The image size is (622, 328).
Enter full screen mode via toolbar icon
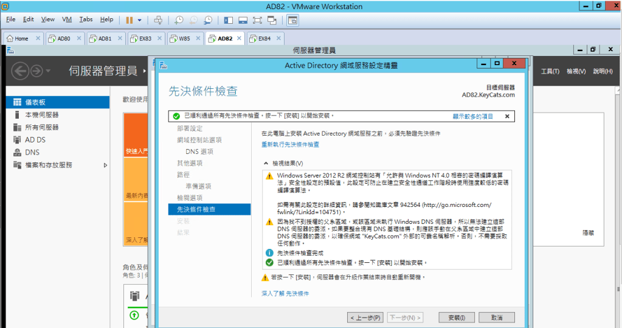point(257,19)
